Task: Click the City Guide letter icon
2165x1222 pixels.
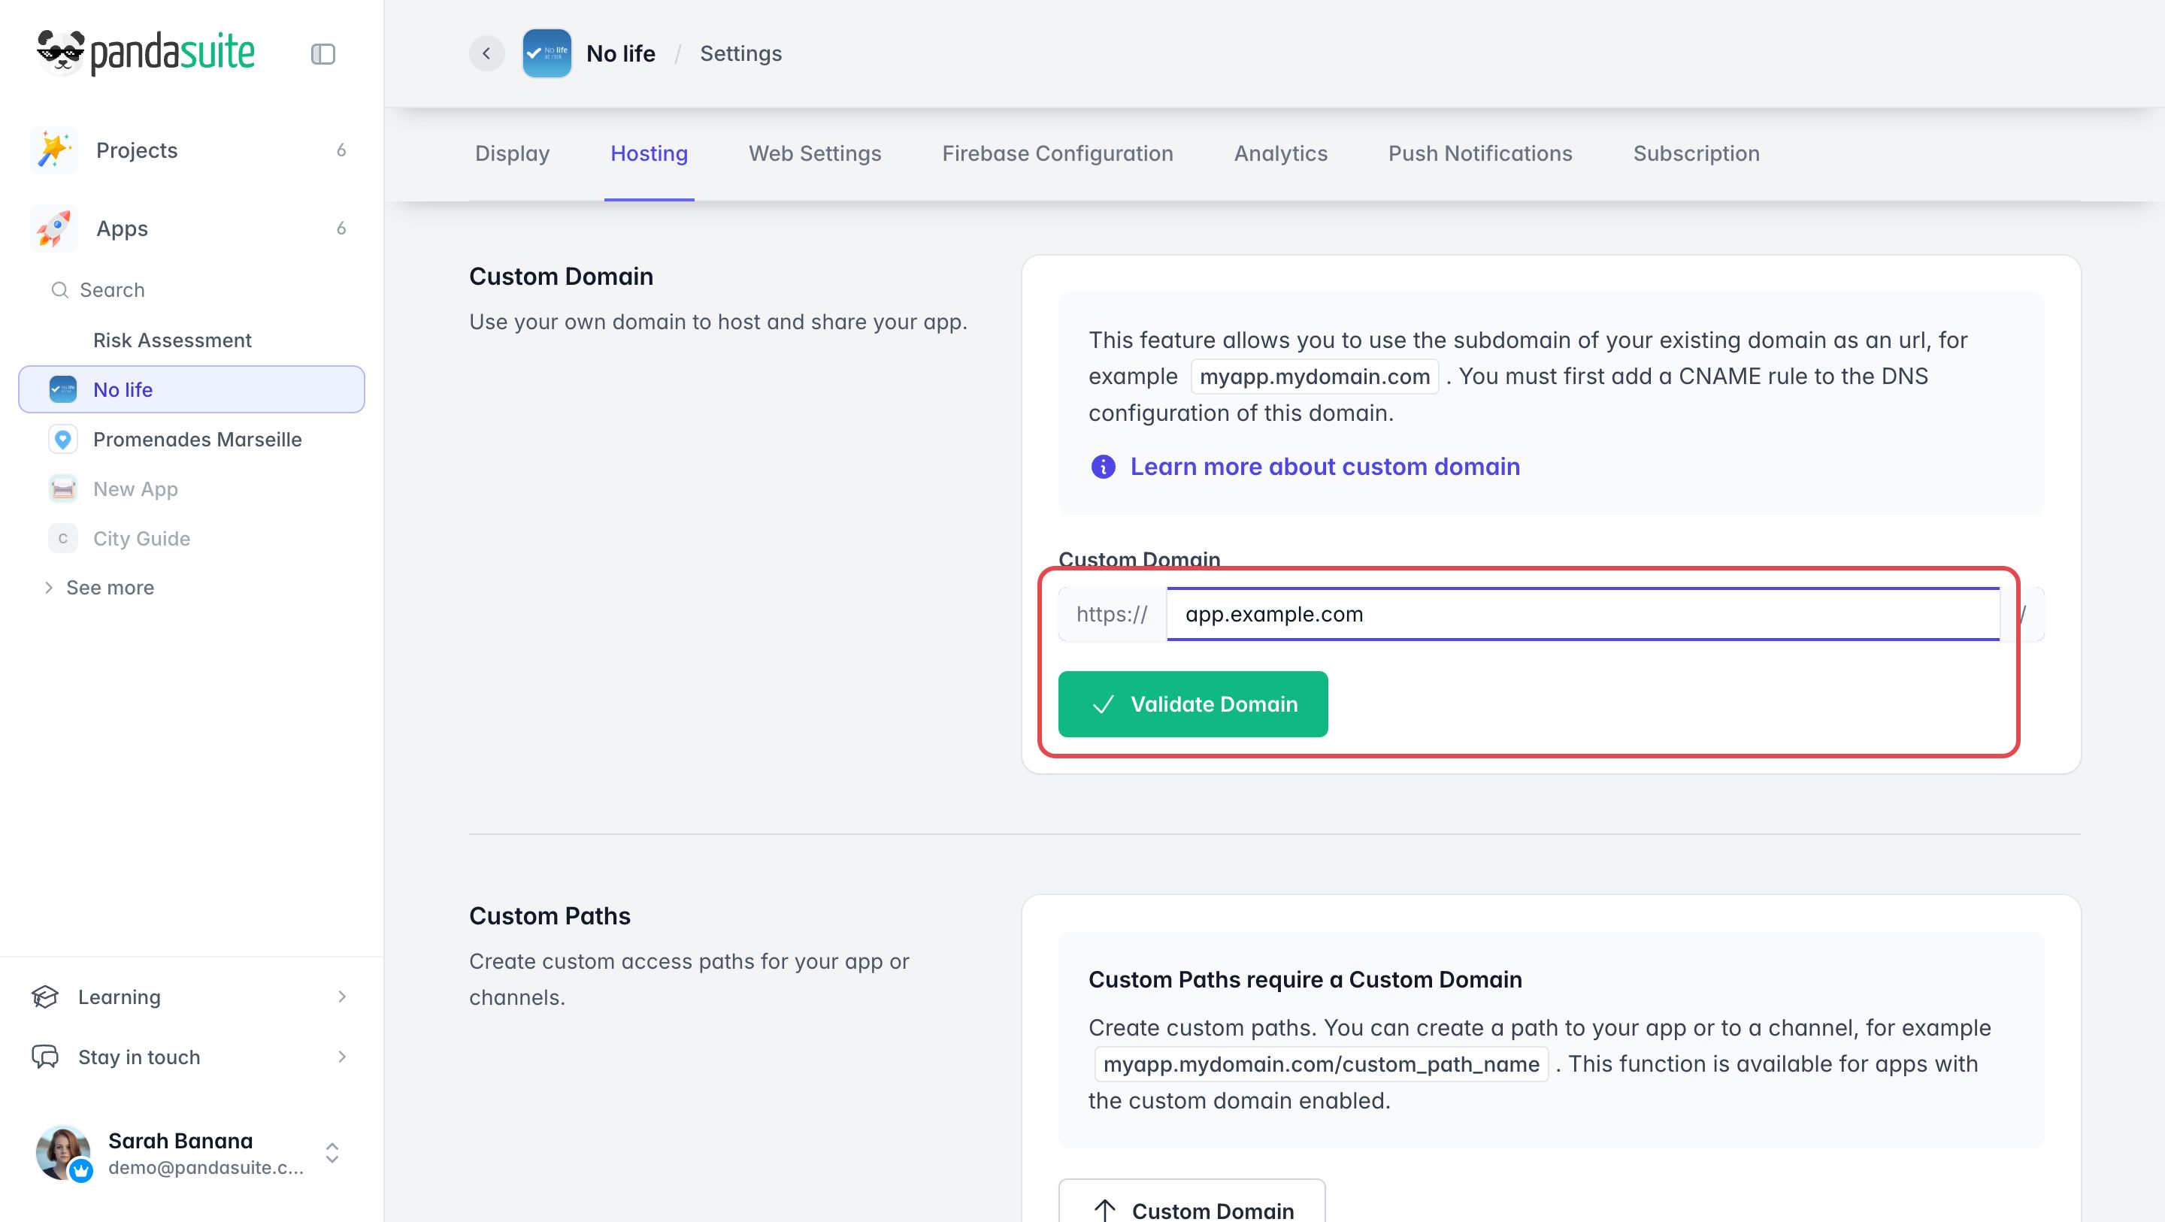Action: point(63,538)
